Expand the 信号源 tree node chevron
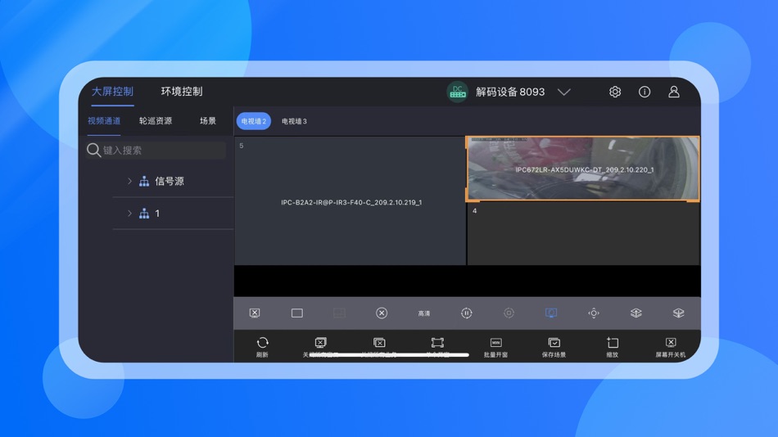 pyautogui.click(x=129, y=181)
